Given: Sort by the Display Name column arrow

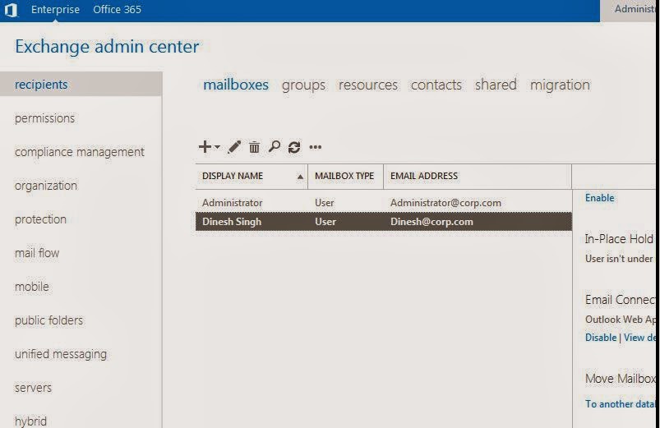Looking at the screenshot, I should pos(300,177).
